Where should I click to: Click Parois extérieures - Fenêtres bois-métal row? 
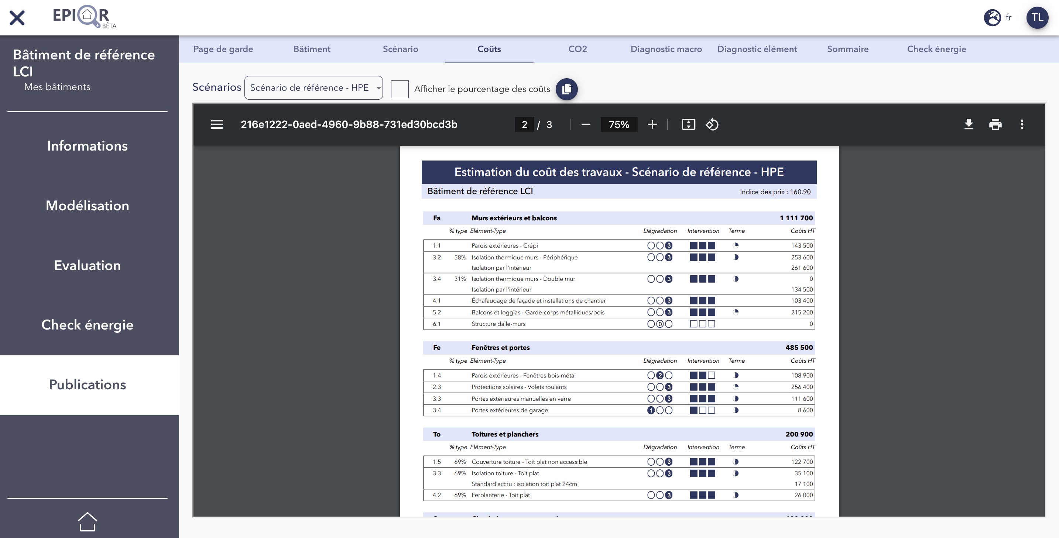pyautogui.click(x=619, y=375)
